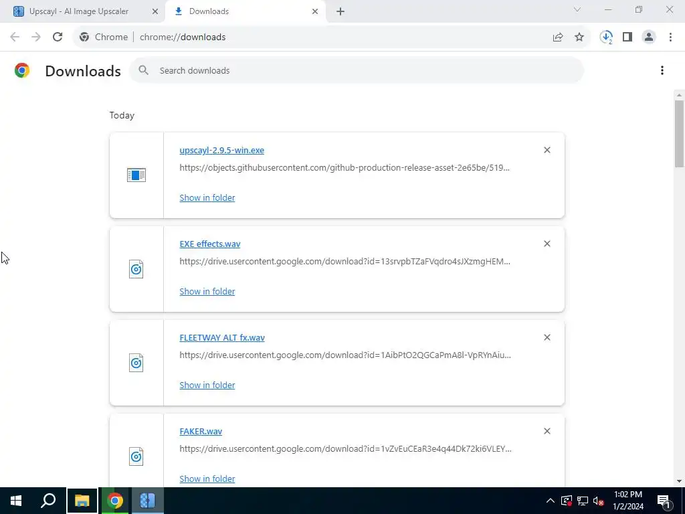The height and width of the screenshot is (514, 685).
Task: Open a new browser tab
Action: (340, 11)
